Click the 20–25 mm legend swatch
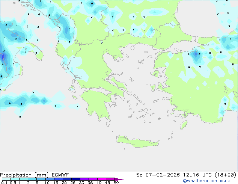This screenshot has width=238, height=184. [67, 179]
